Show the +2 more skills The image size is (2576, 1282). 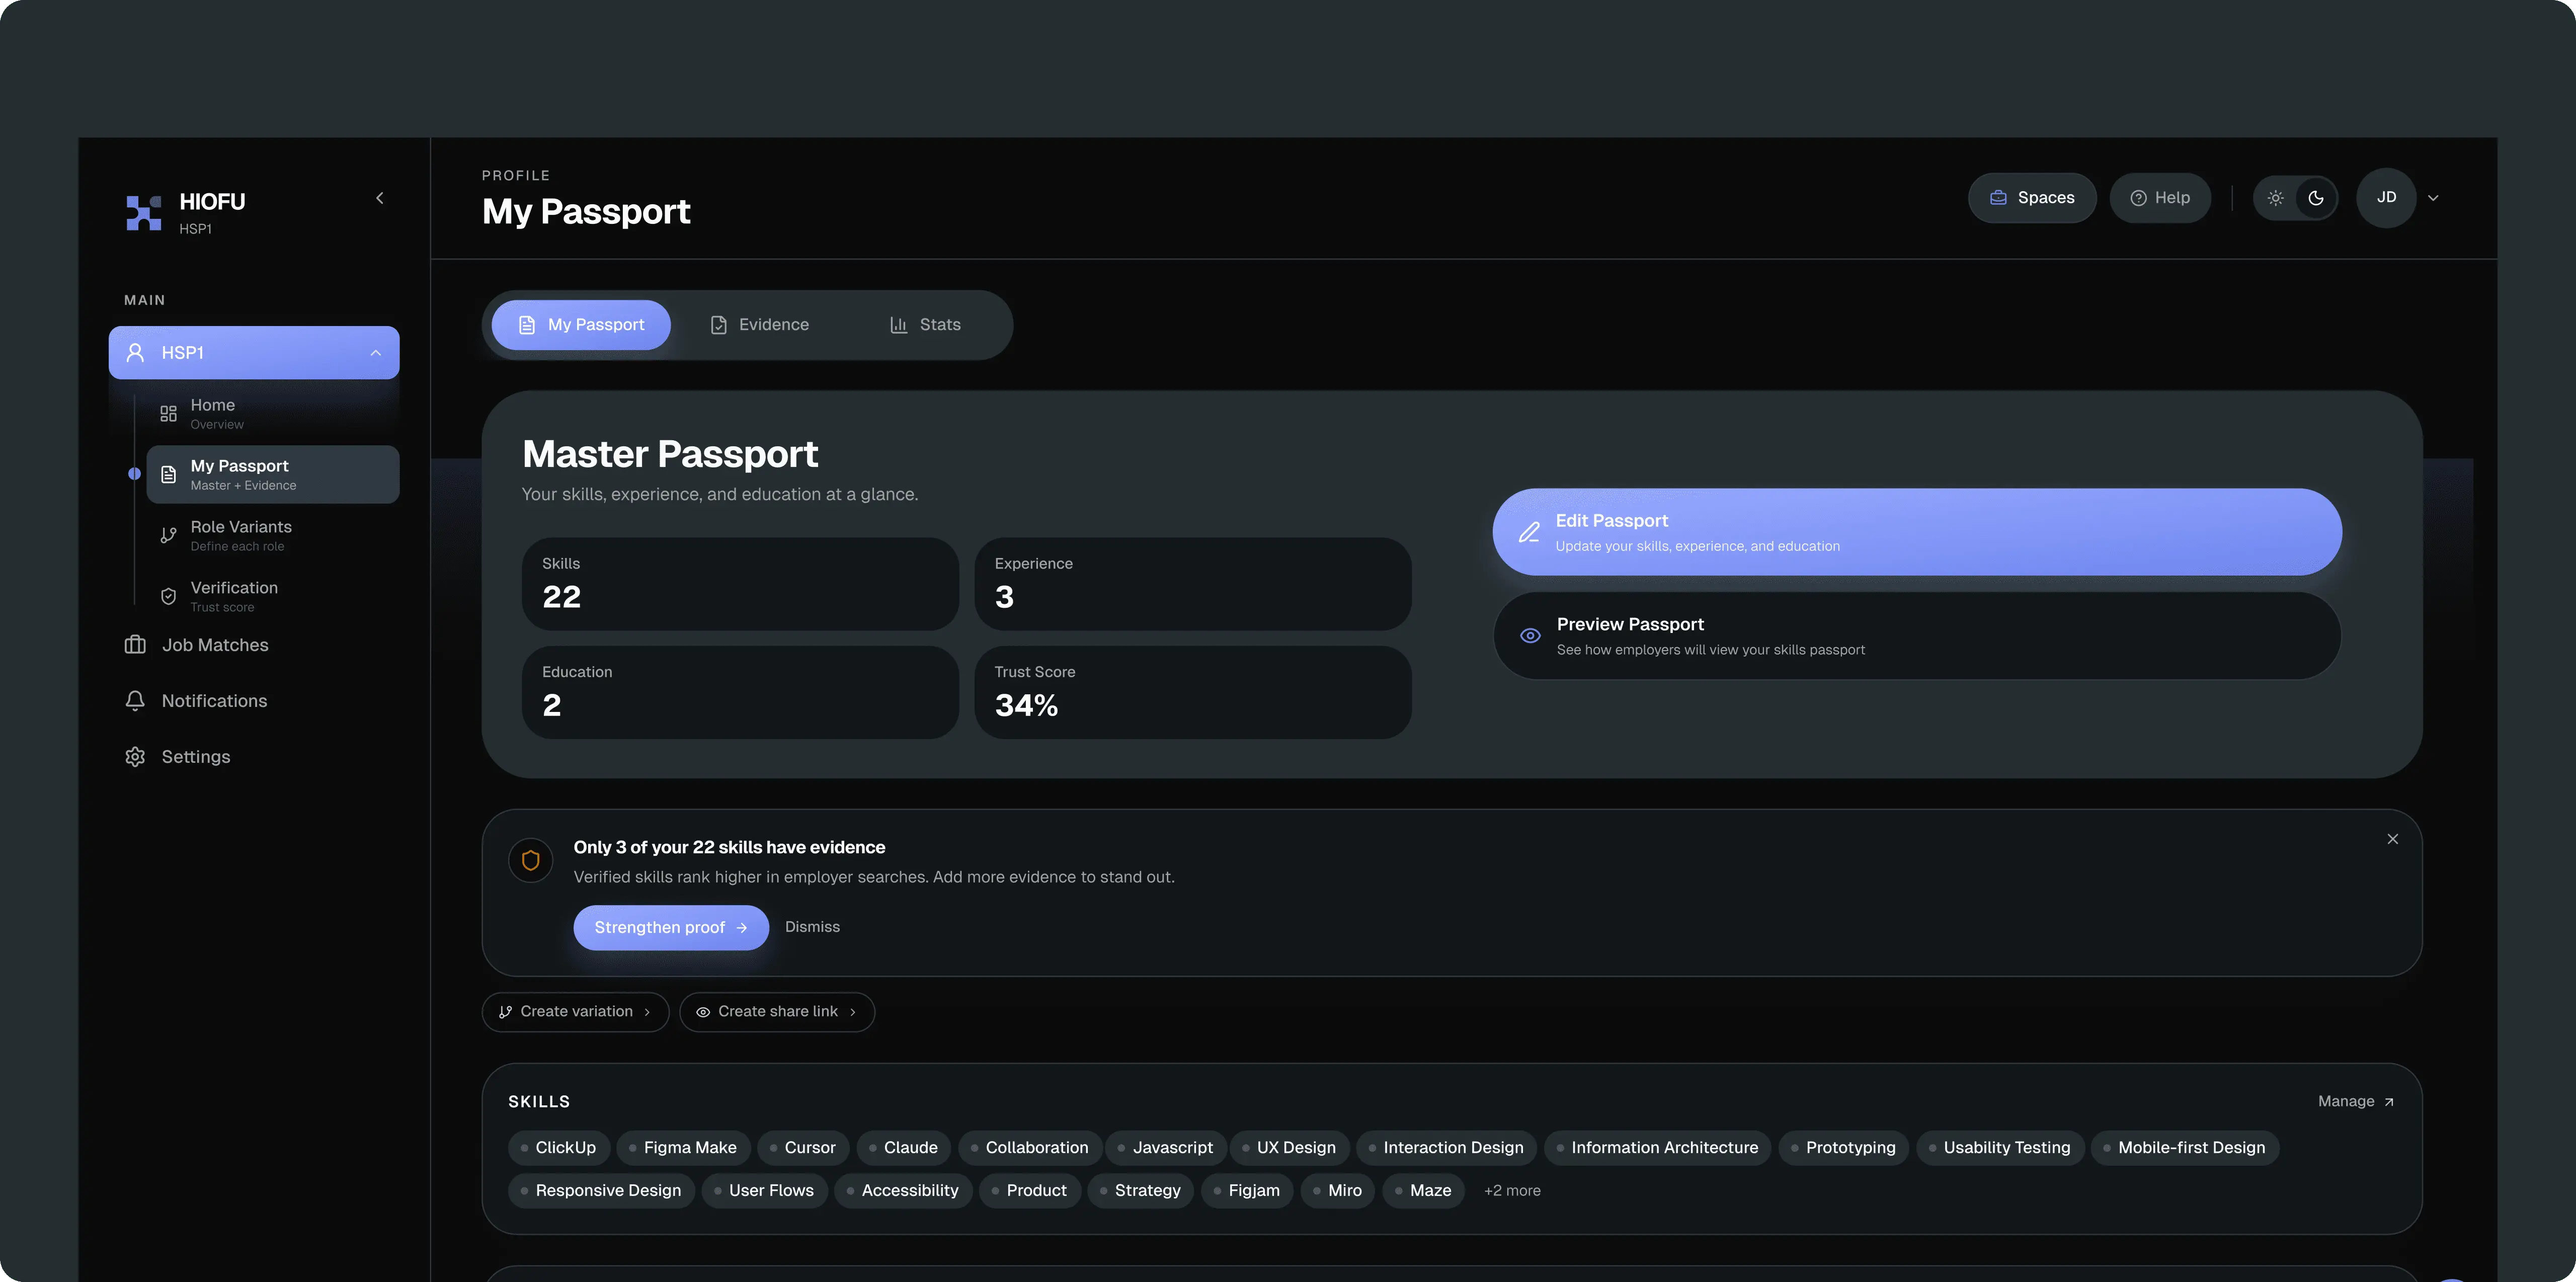click(1512, 1190)
